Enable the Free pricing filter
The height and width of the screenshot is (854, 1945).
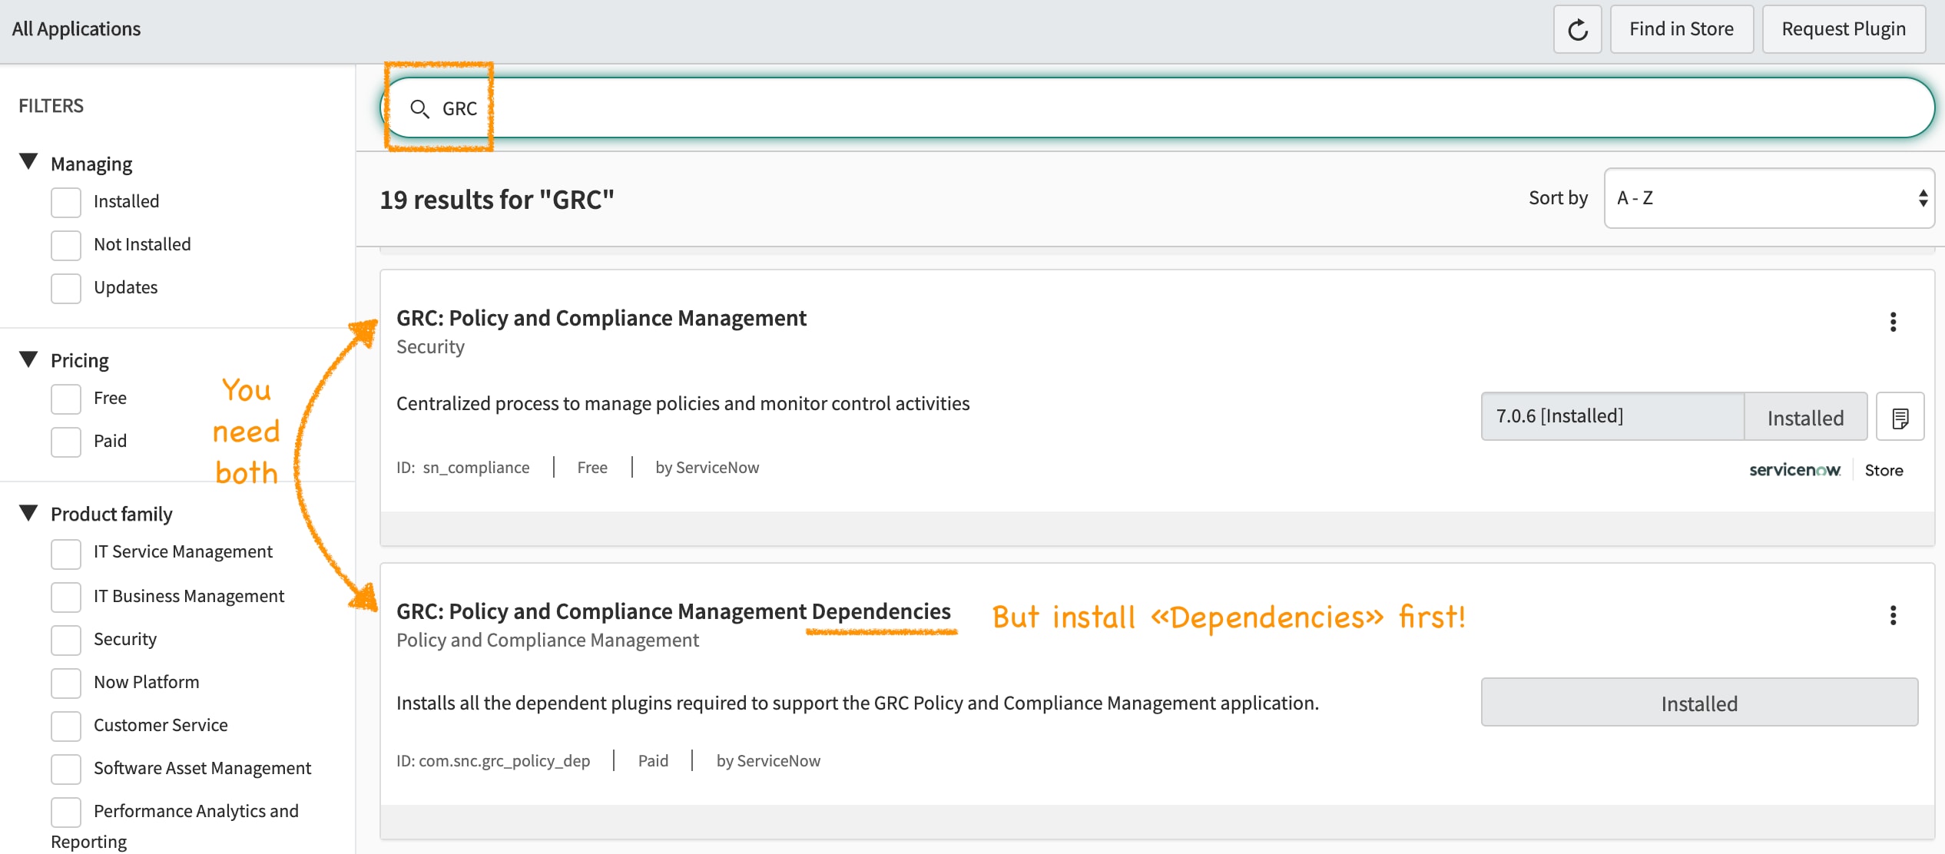(x=65, y=399)
